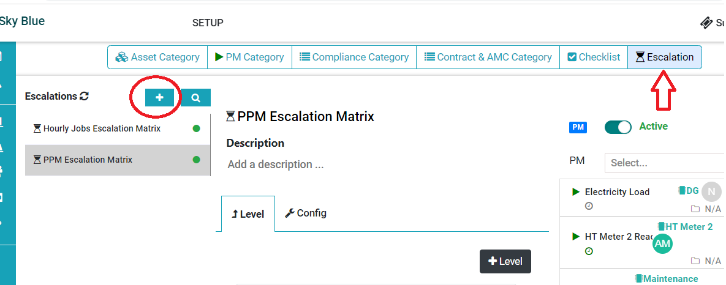Screen dimensions: 726x285
Task: Go to the PM Category tab
Action: (x=249, y=57)
